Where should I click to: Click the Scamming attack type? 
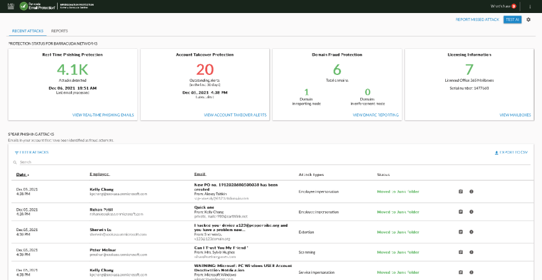coord(306,252)
